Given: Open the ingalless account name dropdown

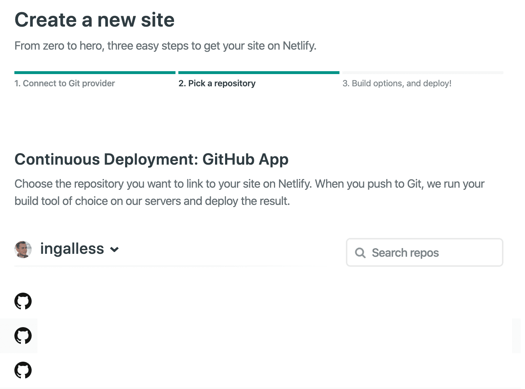Looking at the screenshot, I should [72, 249].
